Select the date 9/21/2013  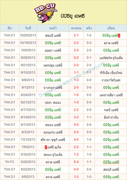click(x=28, y=65)
